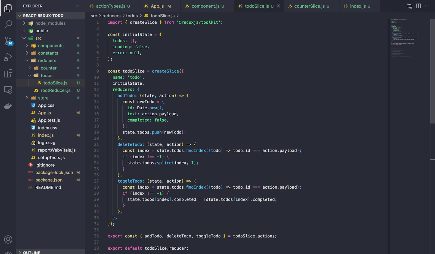This screenshot has width=435, height=254.
Task: Open Explorer views and more actions menu
Action: coord(77,6)
